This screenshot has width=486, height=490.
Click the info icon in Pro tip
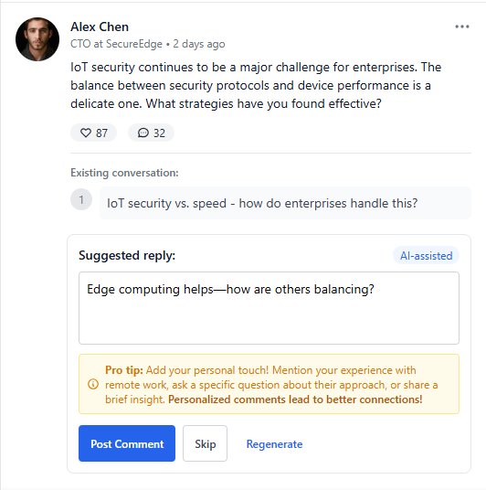[x=93, y=384]
